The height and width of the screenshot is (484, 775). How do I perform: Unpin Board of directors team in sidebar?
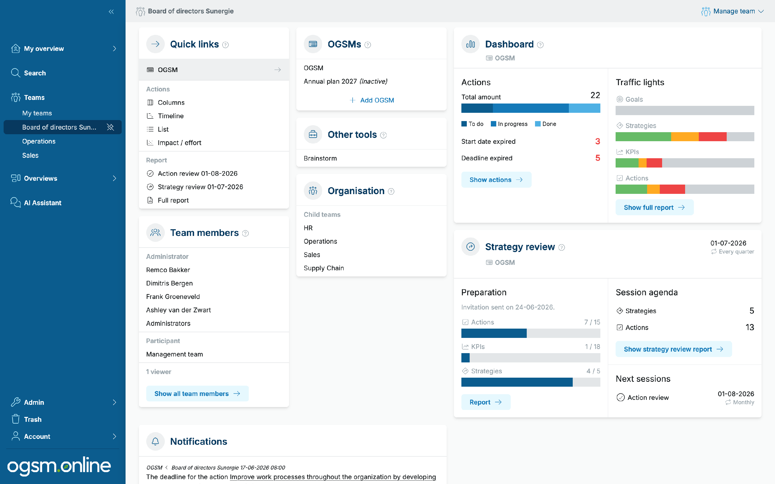(111, 127)
